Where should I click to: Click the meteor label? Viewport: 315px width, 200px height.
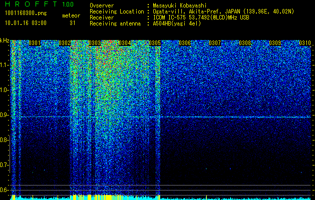pyautogui.click(x=71, y=15)
